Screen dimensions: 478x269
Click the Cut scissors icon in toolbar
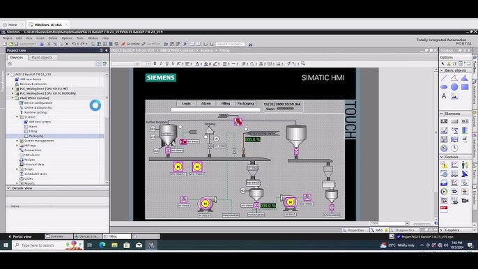[49, 44]
